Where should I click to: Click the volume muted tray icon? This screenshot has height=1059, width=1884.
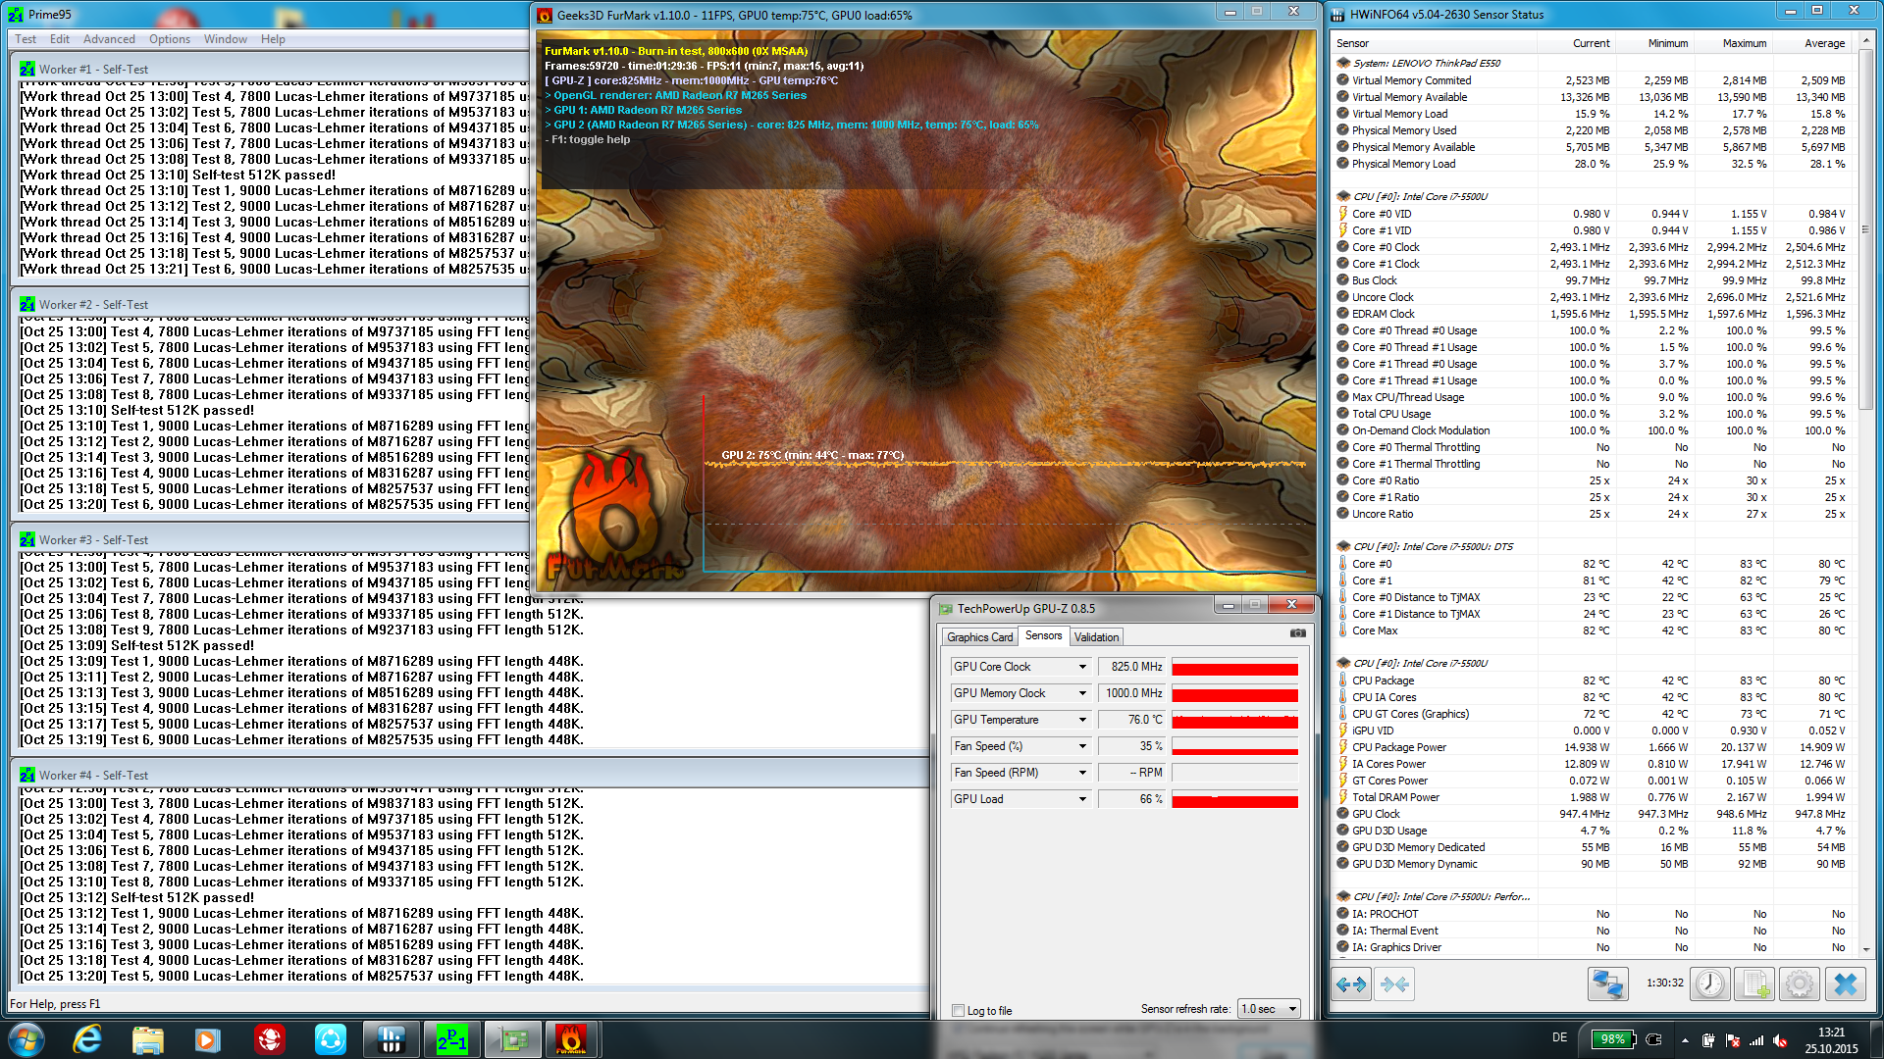coord(1780,1040)
